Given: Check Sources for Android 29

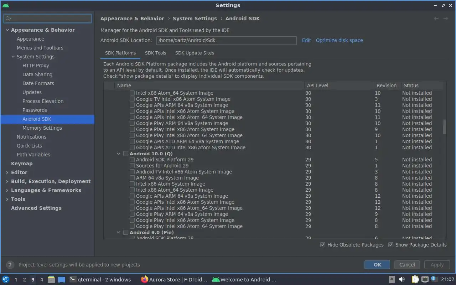Looking at the screenshot, I should [132, 166].
